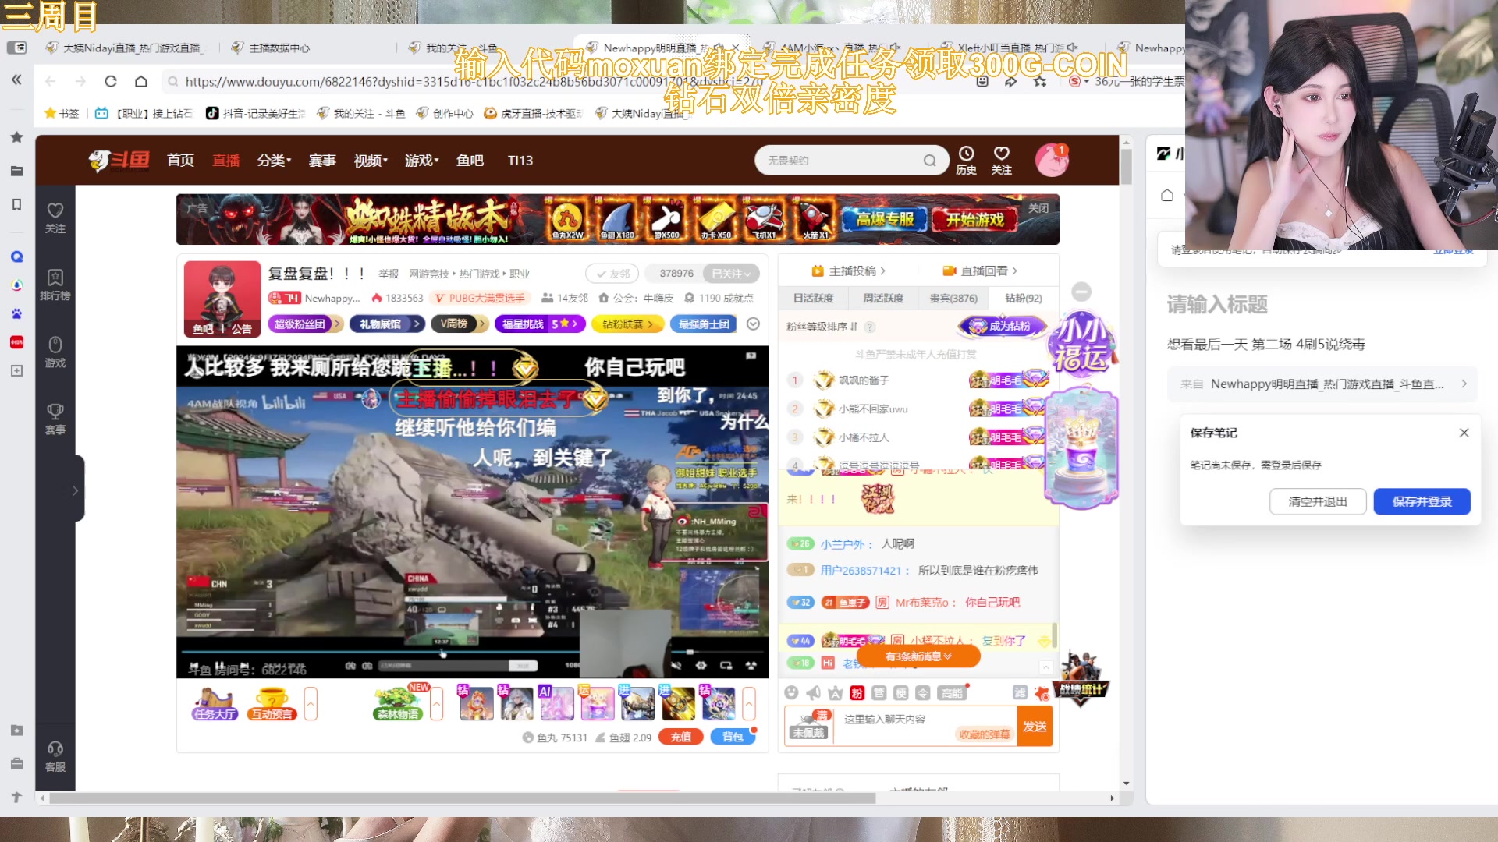Open 排行榜 in the left sidebar
1498x842 pixels.
click(55, 285)
